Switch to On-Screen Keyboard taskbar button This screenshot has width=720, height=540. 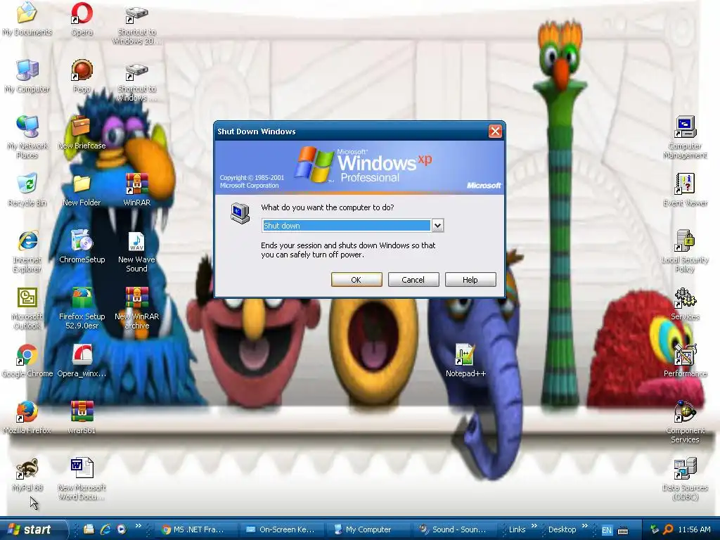point(281,529)
